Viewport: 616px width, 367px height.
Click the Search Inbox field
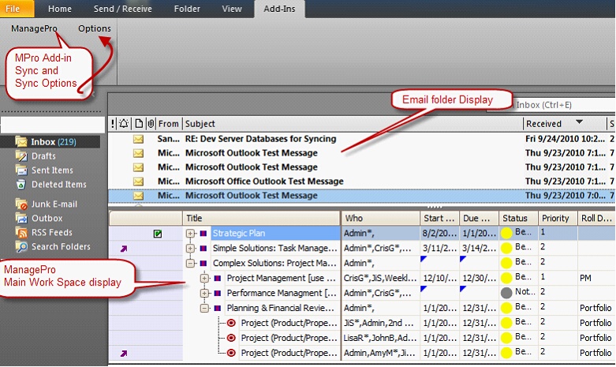(550, 105)
